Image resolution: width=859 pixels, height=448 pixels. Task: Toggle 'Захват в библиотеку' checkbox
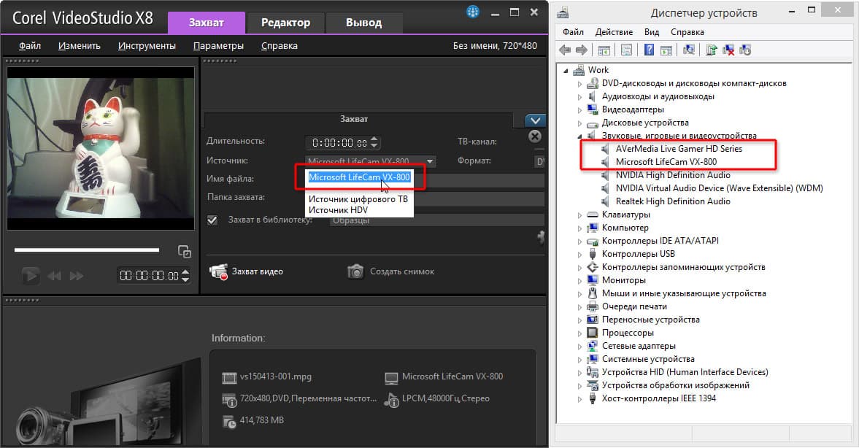pos(212,220)
